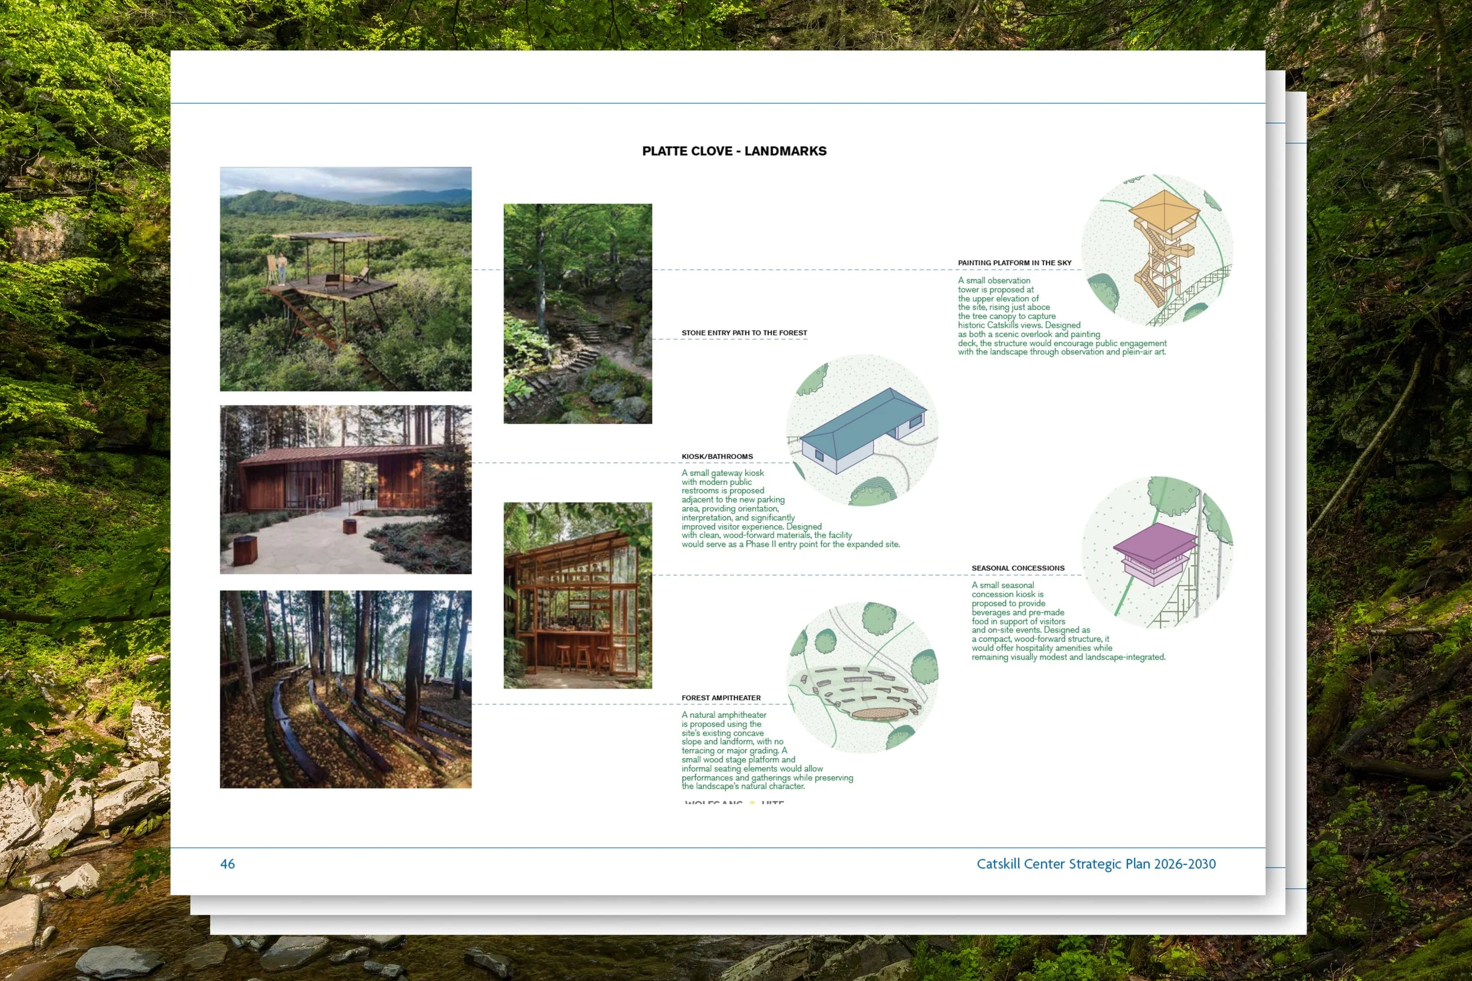Click the label STONE ENTRY PATH TO THE FOREST
This screenshot has width=1472, height=981.
[x=744, y=333]
